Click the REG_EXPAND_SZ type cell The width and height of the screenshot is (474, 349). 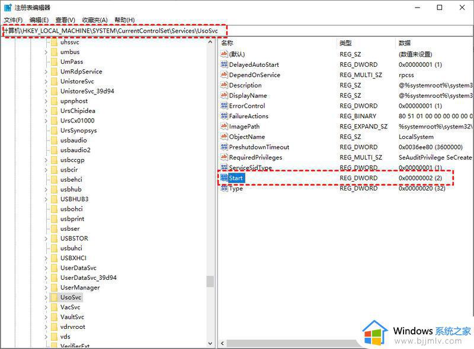point(363,127)
